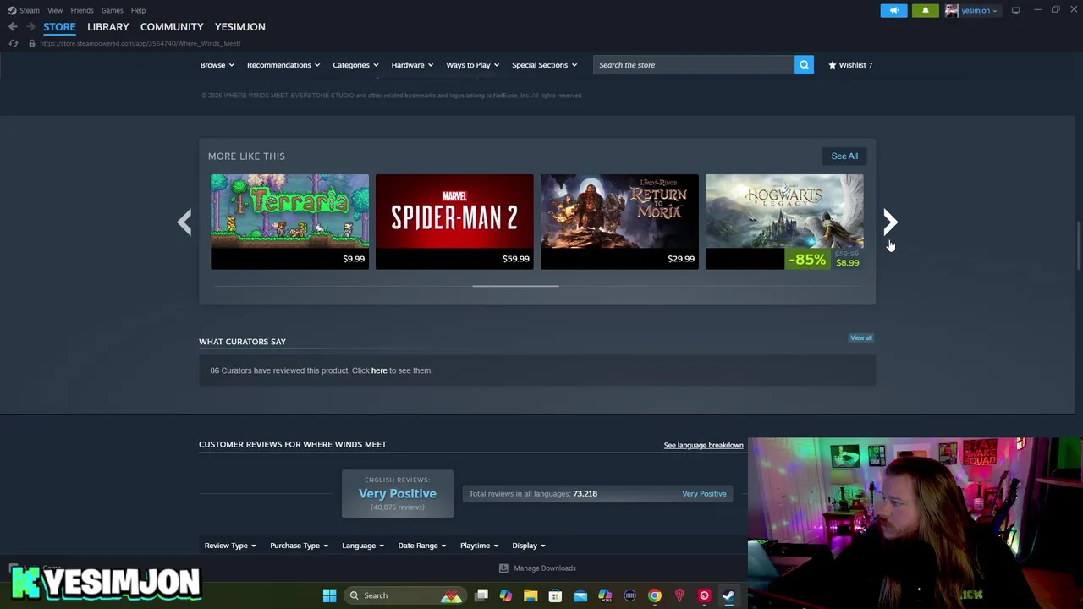
Task: Click the Search the store input field
Action: pos(694,65)
